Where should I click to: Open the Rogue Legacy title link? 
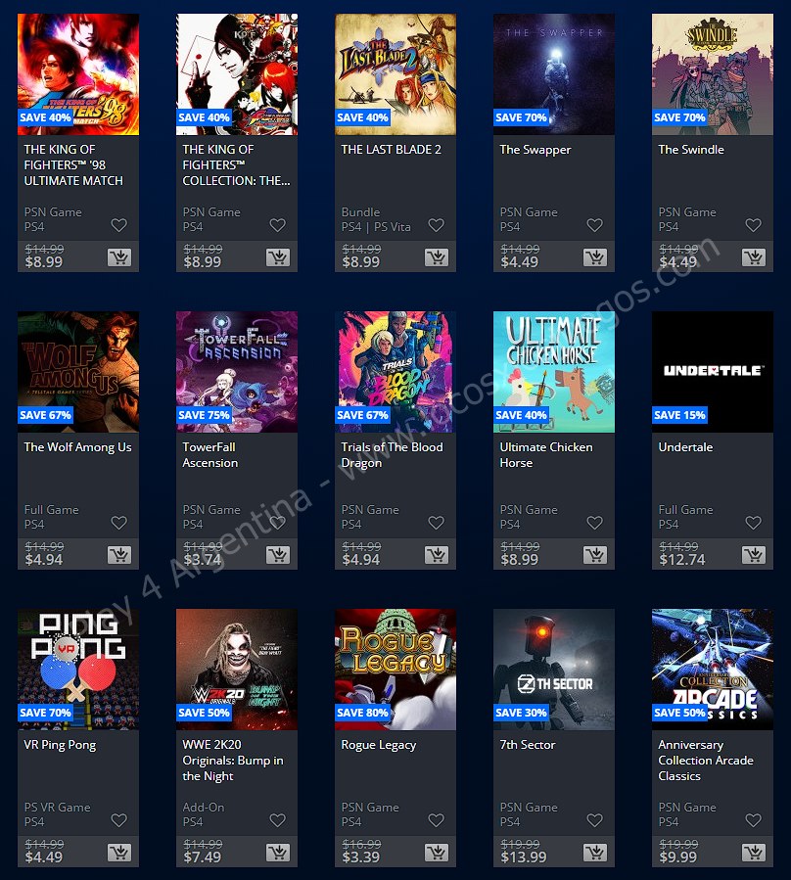click(379, 745)
